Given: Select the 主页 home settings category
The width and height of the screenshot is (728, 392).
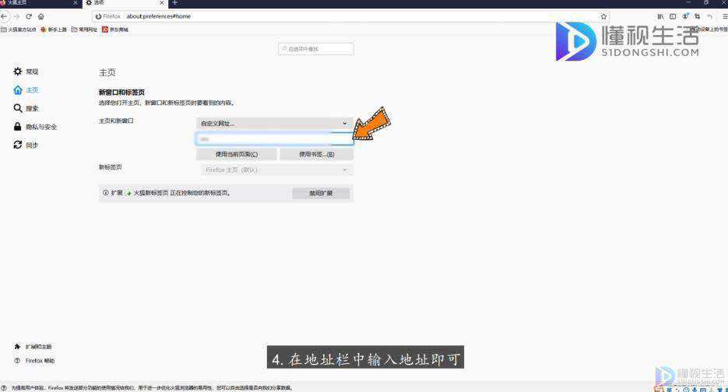Looking at the screenshot, I should pos(26,90).
